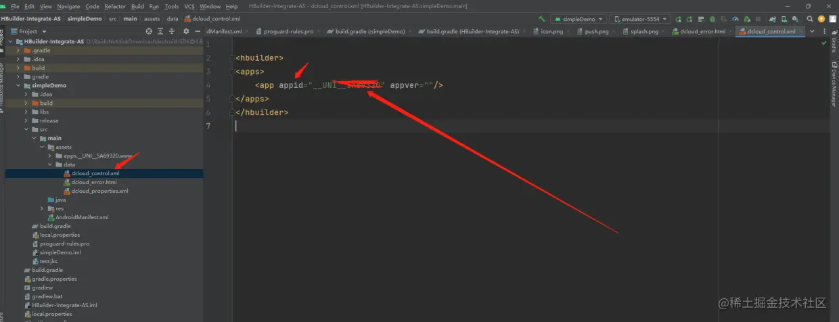
Task: Open the File menu
Action: click(15, 6)
